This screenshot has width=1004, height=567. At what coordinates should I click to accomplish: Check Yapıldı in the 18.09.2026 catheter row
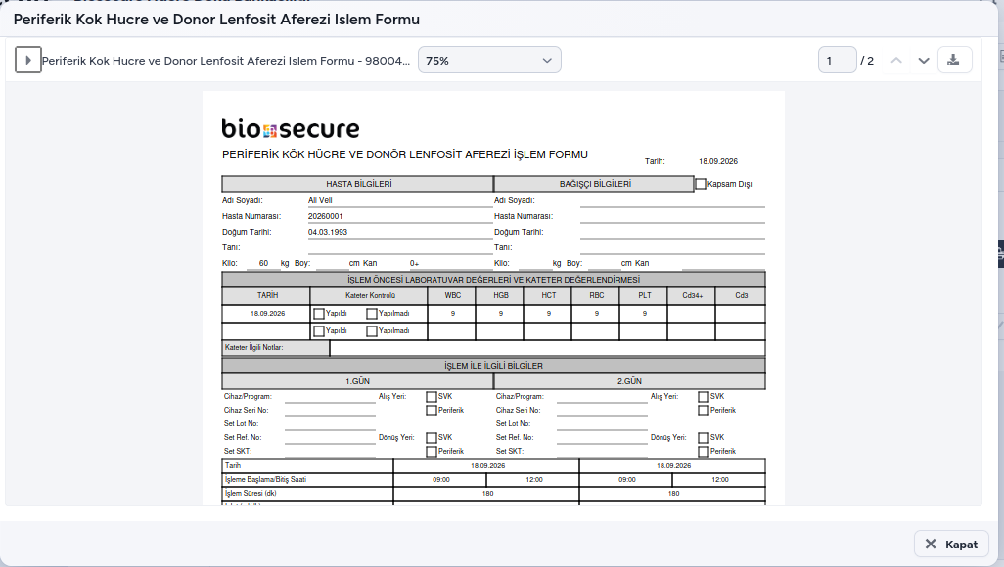[319, 314]
